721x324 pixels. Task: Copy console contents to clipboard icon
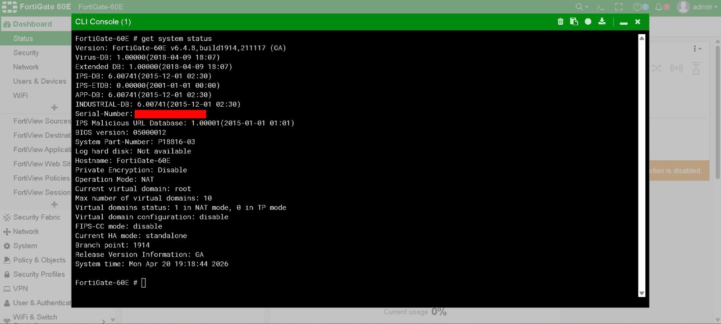pyautogui.click(x=574, y=22)
